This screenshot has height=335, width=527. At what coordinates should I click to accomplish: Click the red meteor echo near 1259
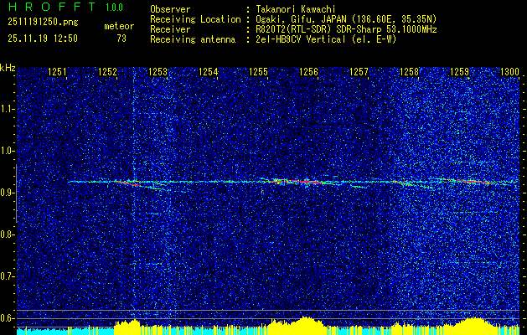(471, 181)
